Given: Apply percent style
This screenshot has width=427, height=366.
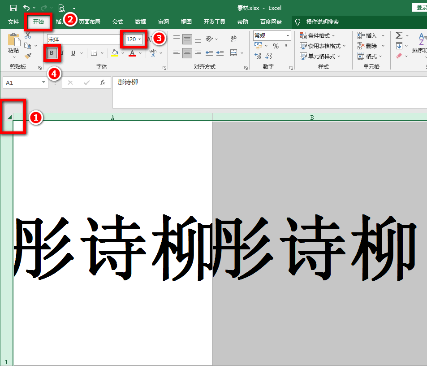Looking at the screenshot, I should (x=276, y=46).
